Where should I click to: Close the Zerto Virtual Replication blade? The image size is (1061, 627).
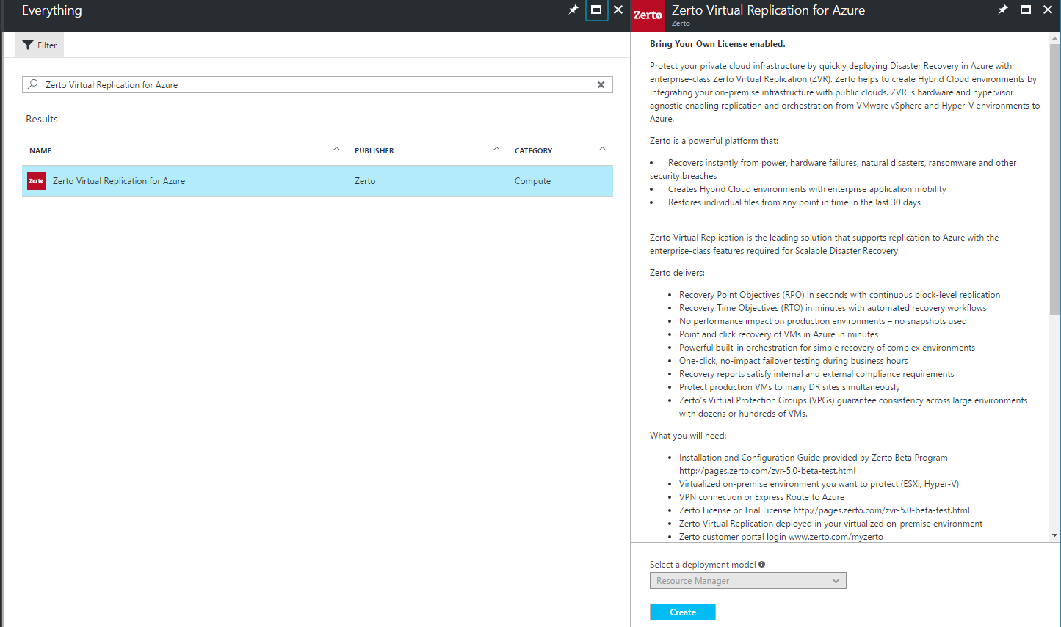point(1048,10)
